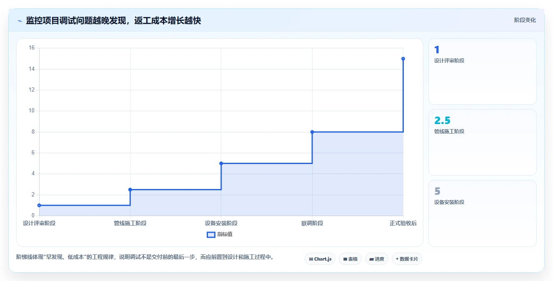Click the 设计评审阶段 x-axis label
The height and width of the screenshot is (281, 553).
[39, 224]
